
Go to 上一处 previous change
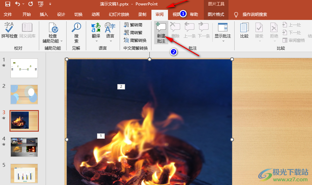(x=291, y=25)
